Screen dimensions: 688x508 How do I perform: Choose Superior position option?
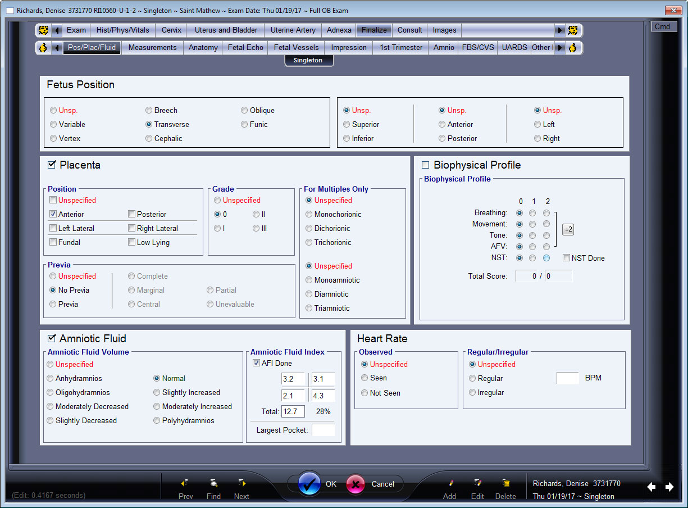point(347,124)
